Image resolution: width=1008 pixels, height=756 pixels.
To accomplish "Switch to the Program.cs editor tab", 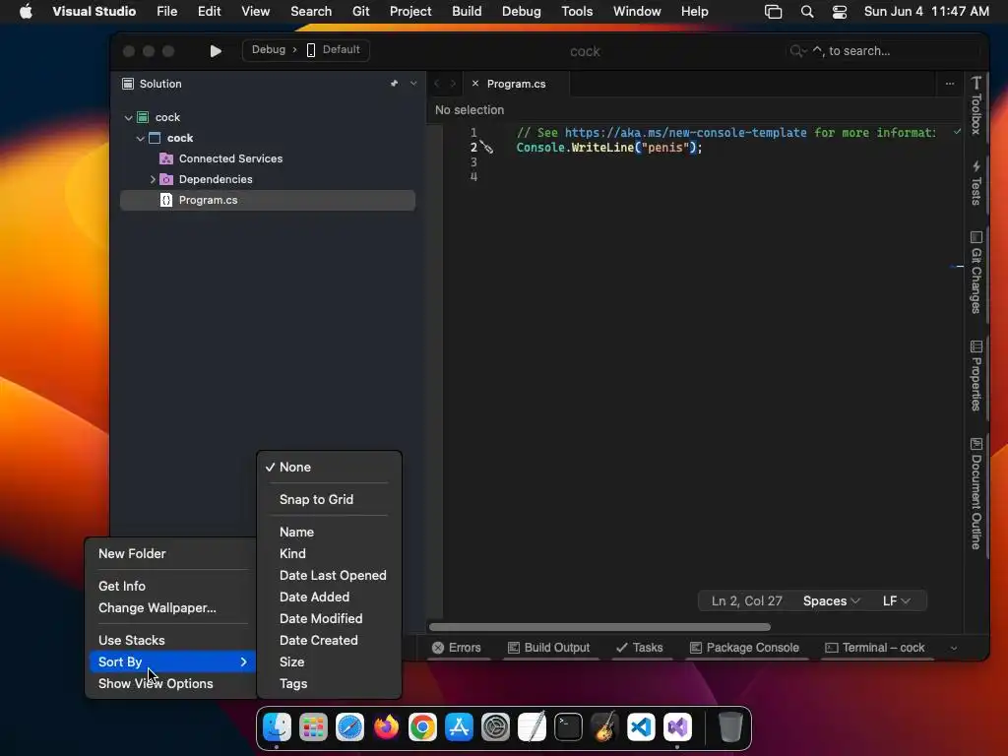I will click(x=516, y=84).
